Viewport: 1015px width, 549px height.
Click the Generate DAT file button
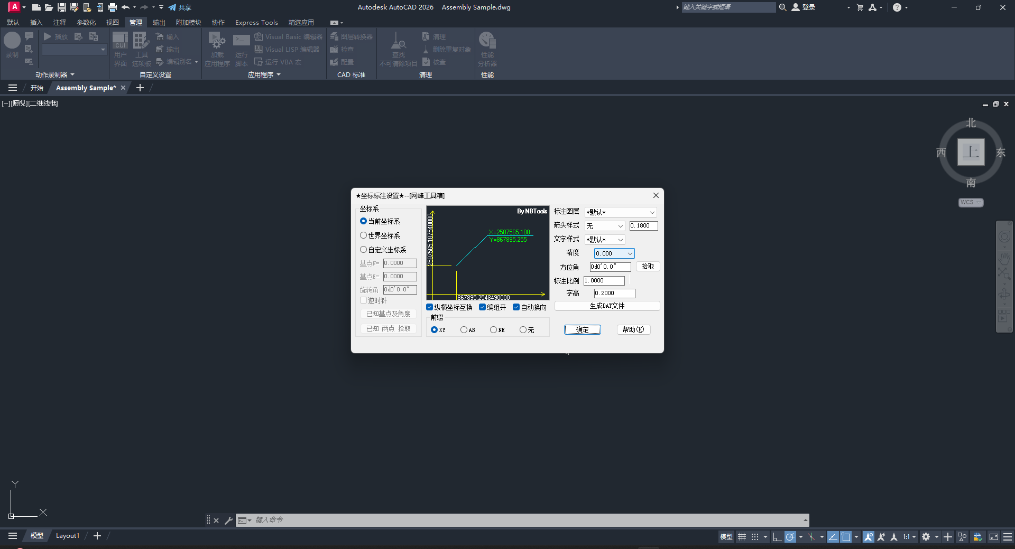[x=607, y=306]
